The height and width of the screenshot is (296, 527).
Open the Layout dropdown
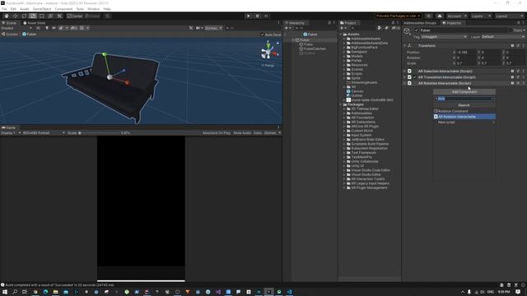tap(509, 16)
